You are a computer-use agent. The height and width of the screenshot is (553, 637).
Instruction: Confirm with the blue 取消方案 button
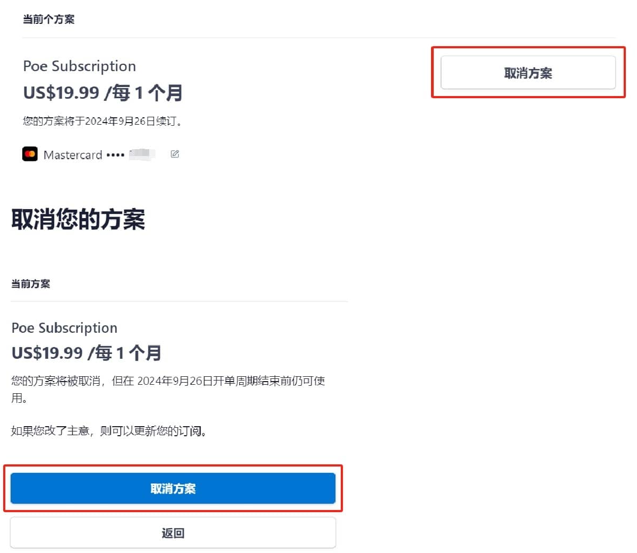[173, 488]
